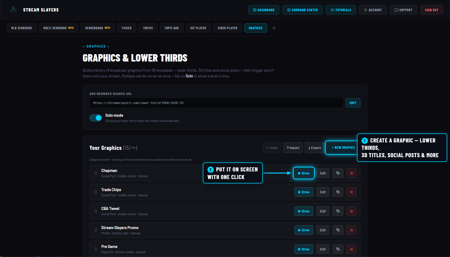
Task: Go to the Dashboard
Action: tap(264, 10)
